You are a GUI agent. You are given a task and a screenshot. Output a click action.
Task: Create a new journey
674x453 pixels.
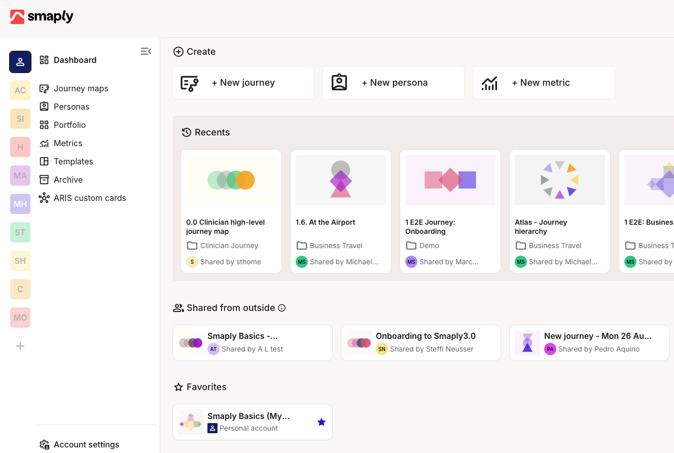click(243, 83)
